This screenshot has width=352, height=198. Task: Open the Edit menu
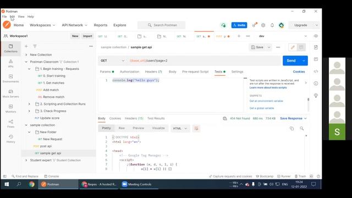coord(12,16)
